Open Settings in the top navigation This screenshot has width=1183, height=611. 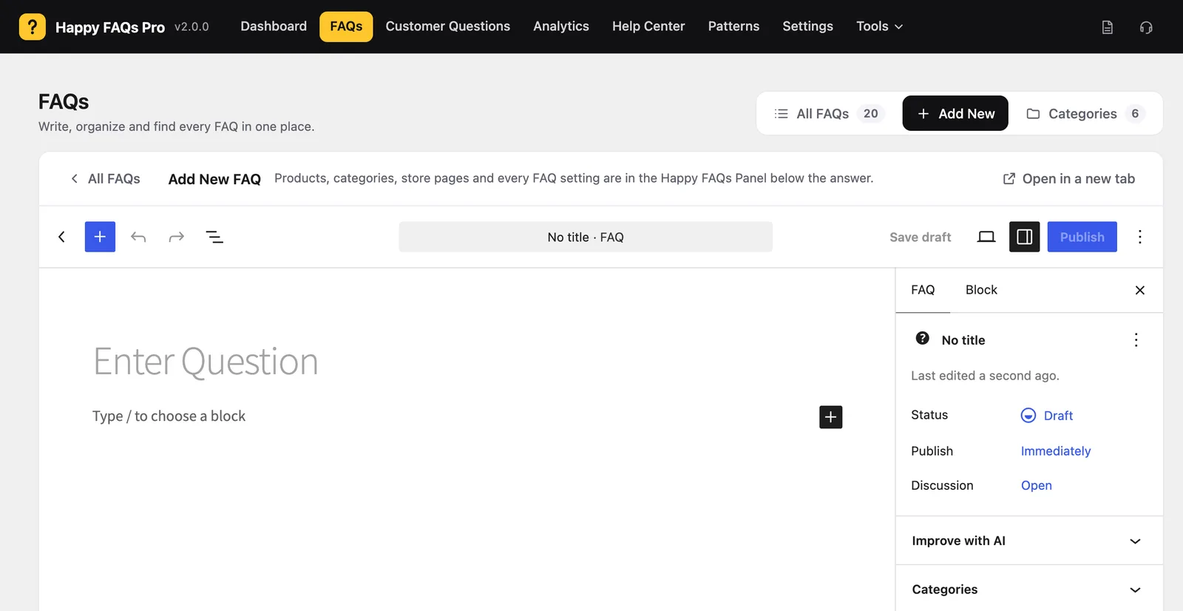[x=807, y=27]
